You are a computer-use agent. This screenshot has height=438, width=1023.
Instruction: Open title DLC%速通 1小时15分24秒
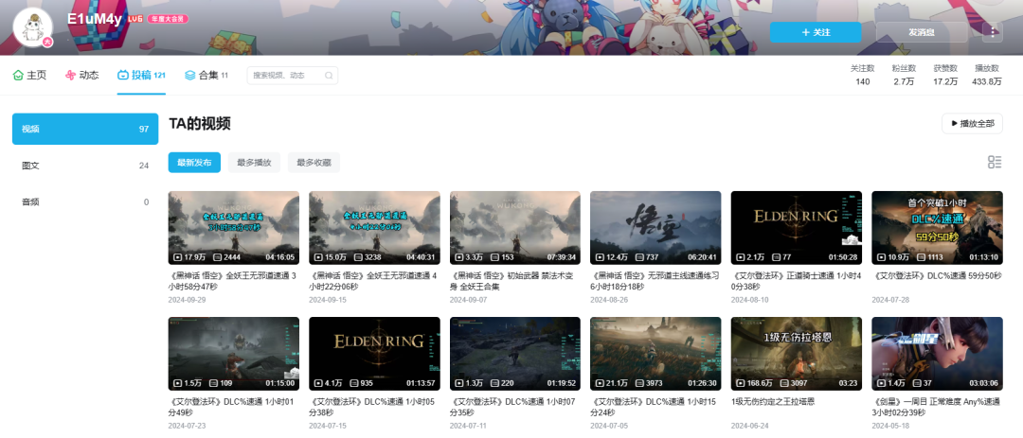(655, 408)
